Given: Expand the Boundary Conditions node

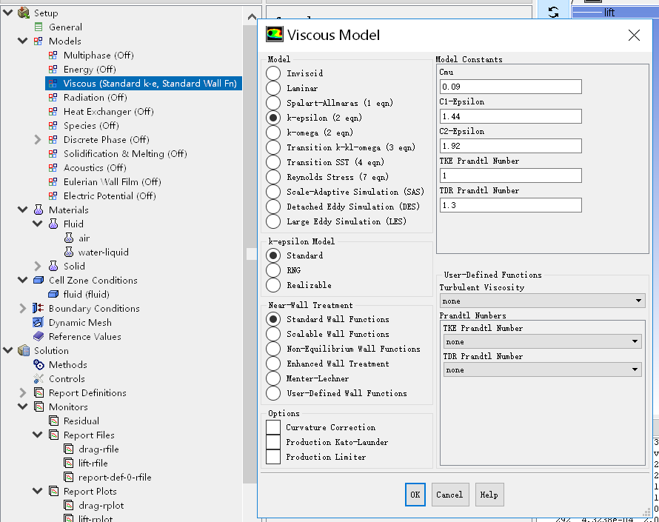Looking at the screenshot, I should point(23,309).
